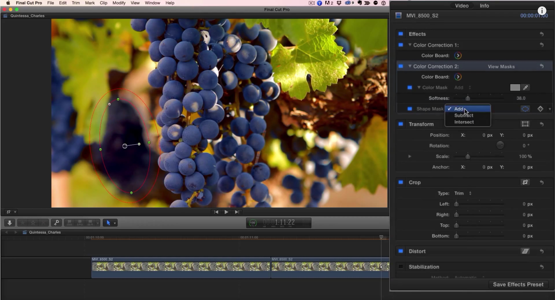Open the Clip menu
Screen dimensions: 555x300
(103, 3)
